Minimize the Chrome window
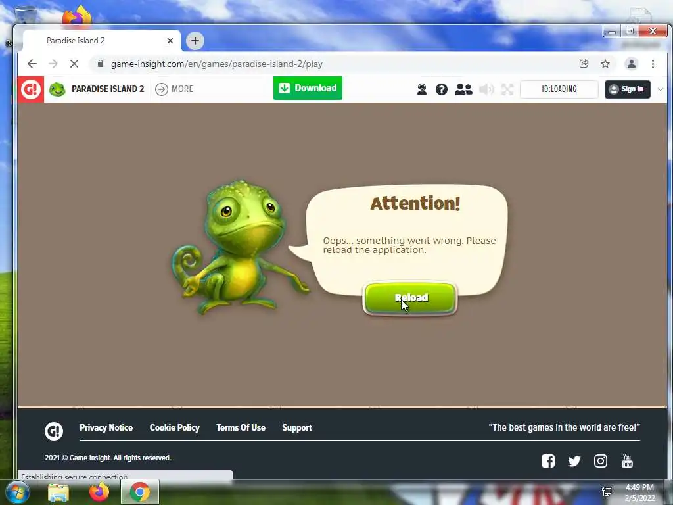Image resolution: width=673 pixels, height=505 pixels. coord(612,32)
